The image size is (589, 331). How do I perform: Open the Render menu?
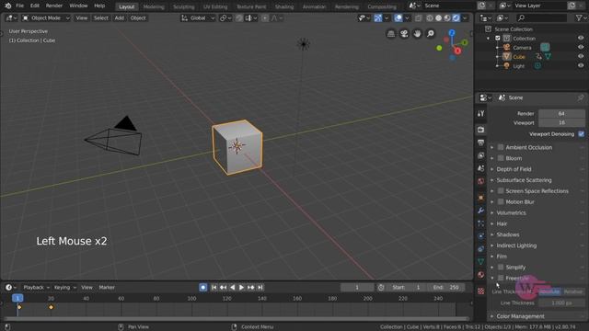point(54,6)
